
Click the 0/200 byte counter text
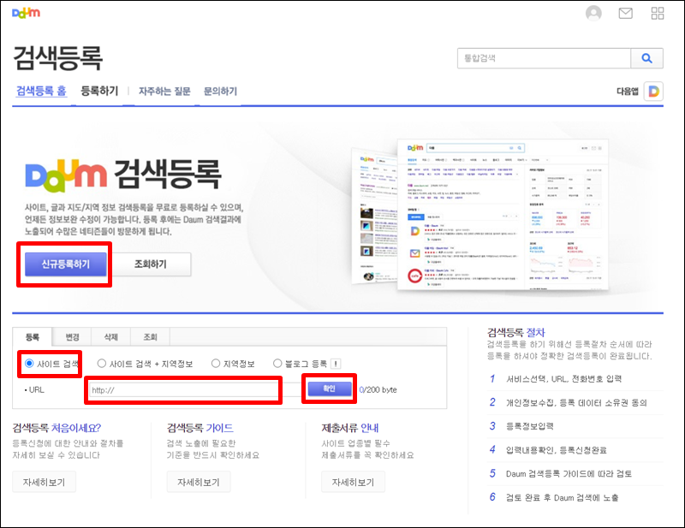(x=378, y=389)
